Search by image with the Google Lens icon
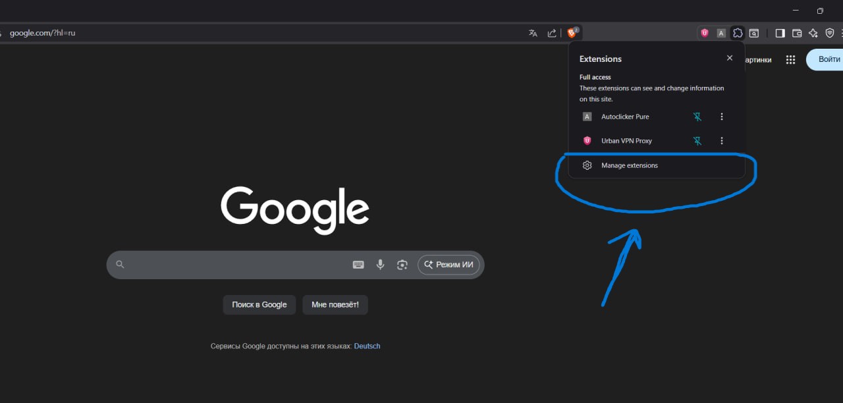 [402, 265]
